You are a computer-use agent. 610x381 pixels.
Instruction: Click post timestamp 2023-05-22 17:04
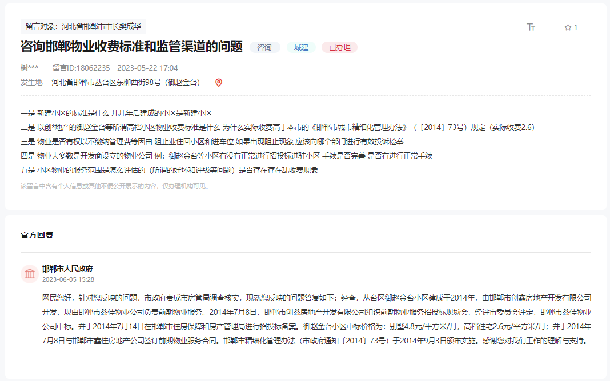pos(147,68)
